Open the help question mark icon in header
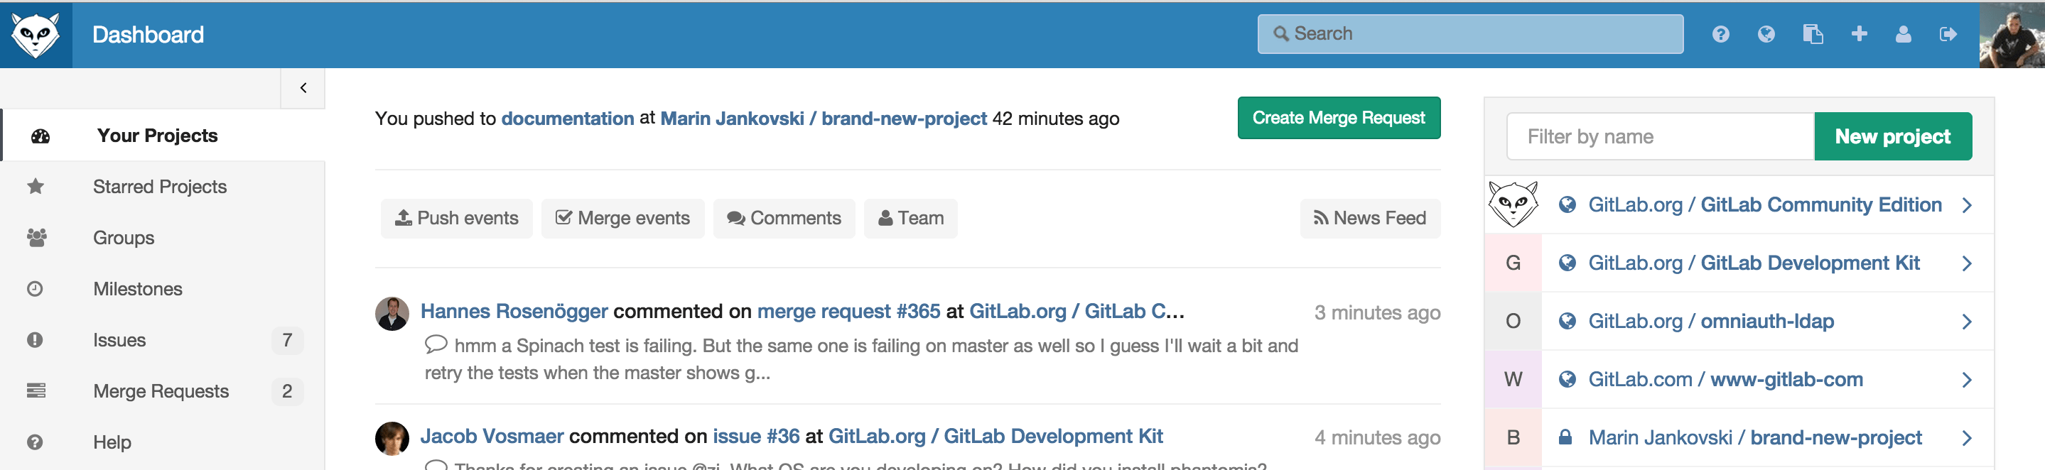This screenshot has width=2045, height=470. 1720,34
